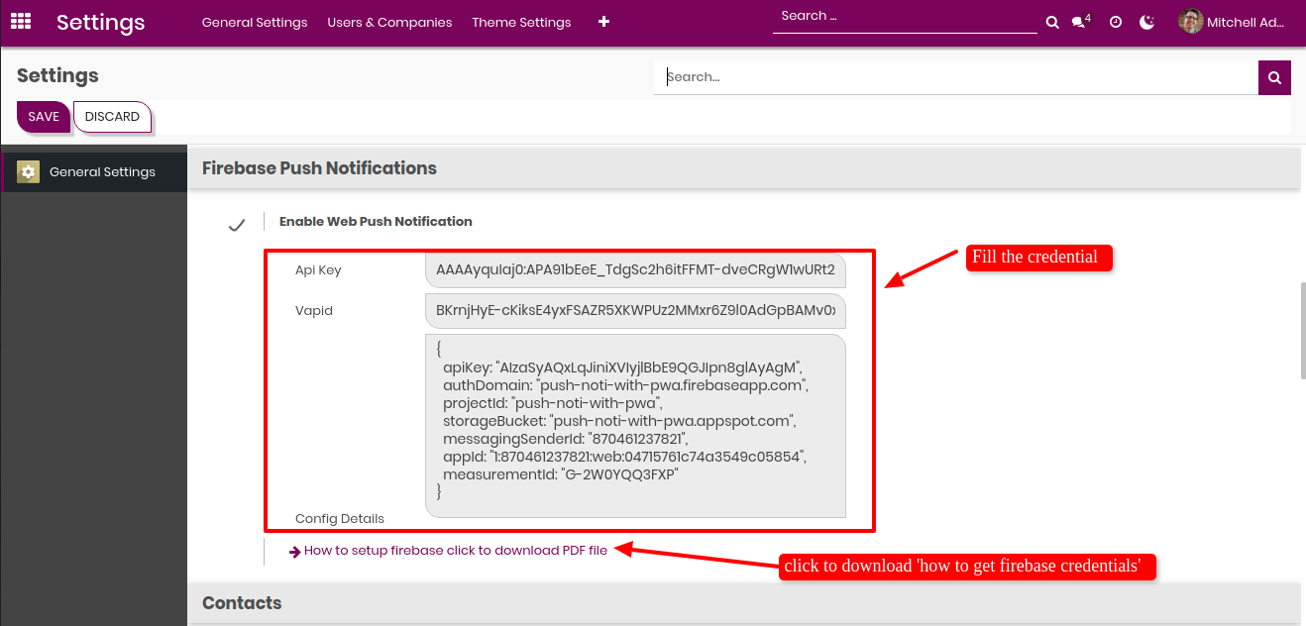The height and width of the screenshot is (626, 1306).
Task: Open Users & Companies menu
Action: pyautogui.click(x=389, y=22)
